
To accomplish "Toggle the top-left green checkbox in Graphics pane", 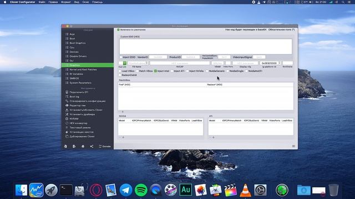I will click(x=118, y=29).
